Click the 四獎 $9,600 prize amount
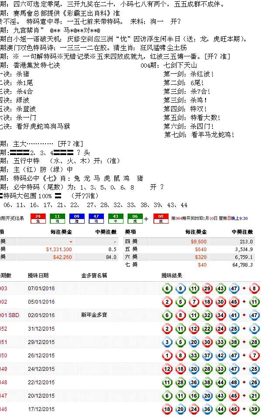 199,242
